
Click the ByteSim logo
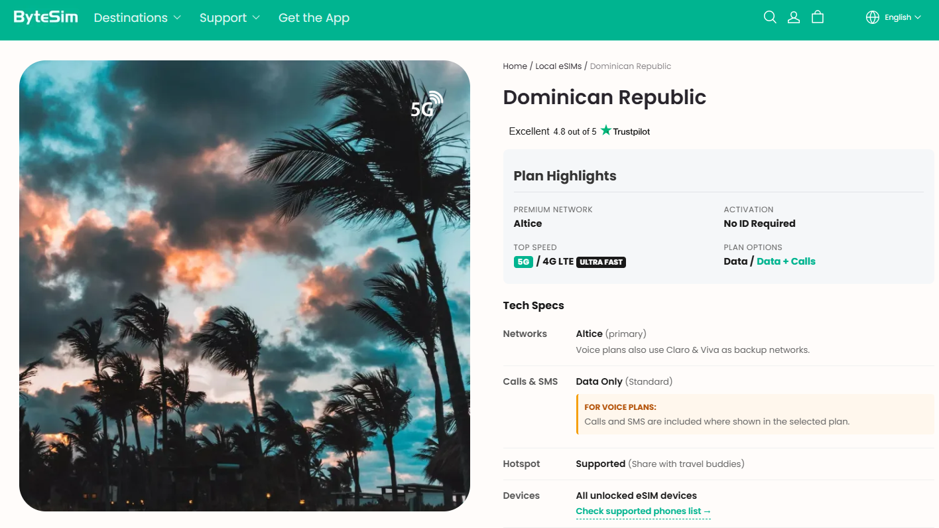(x=46, y=17)
